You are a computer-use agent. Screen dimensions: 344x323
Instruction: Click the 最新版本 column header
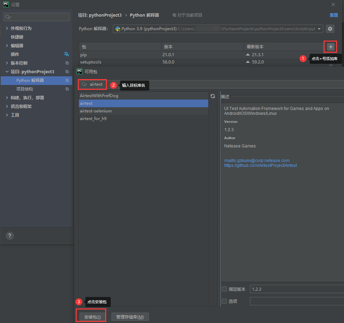[x=284, y=47]
